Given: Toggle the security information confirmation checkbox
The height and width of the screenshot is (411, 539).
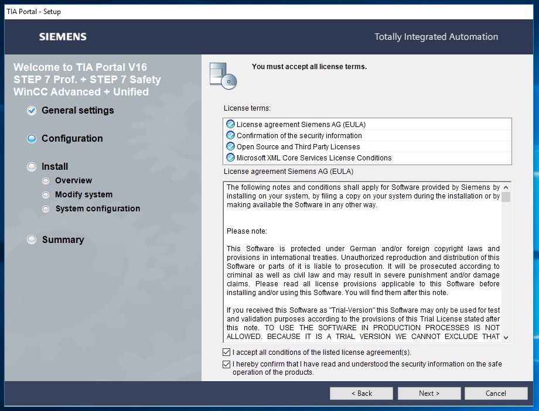Looking at the screenshot, I should (x=227, y=364).
